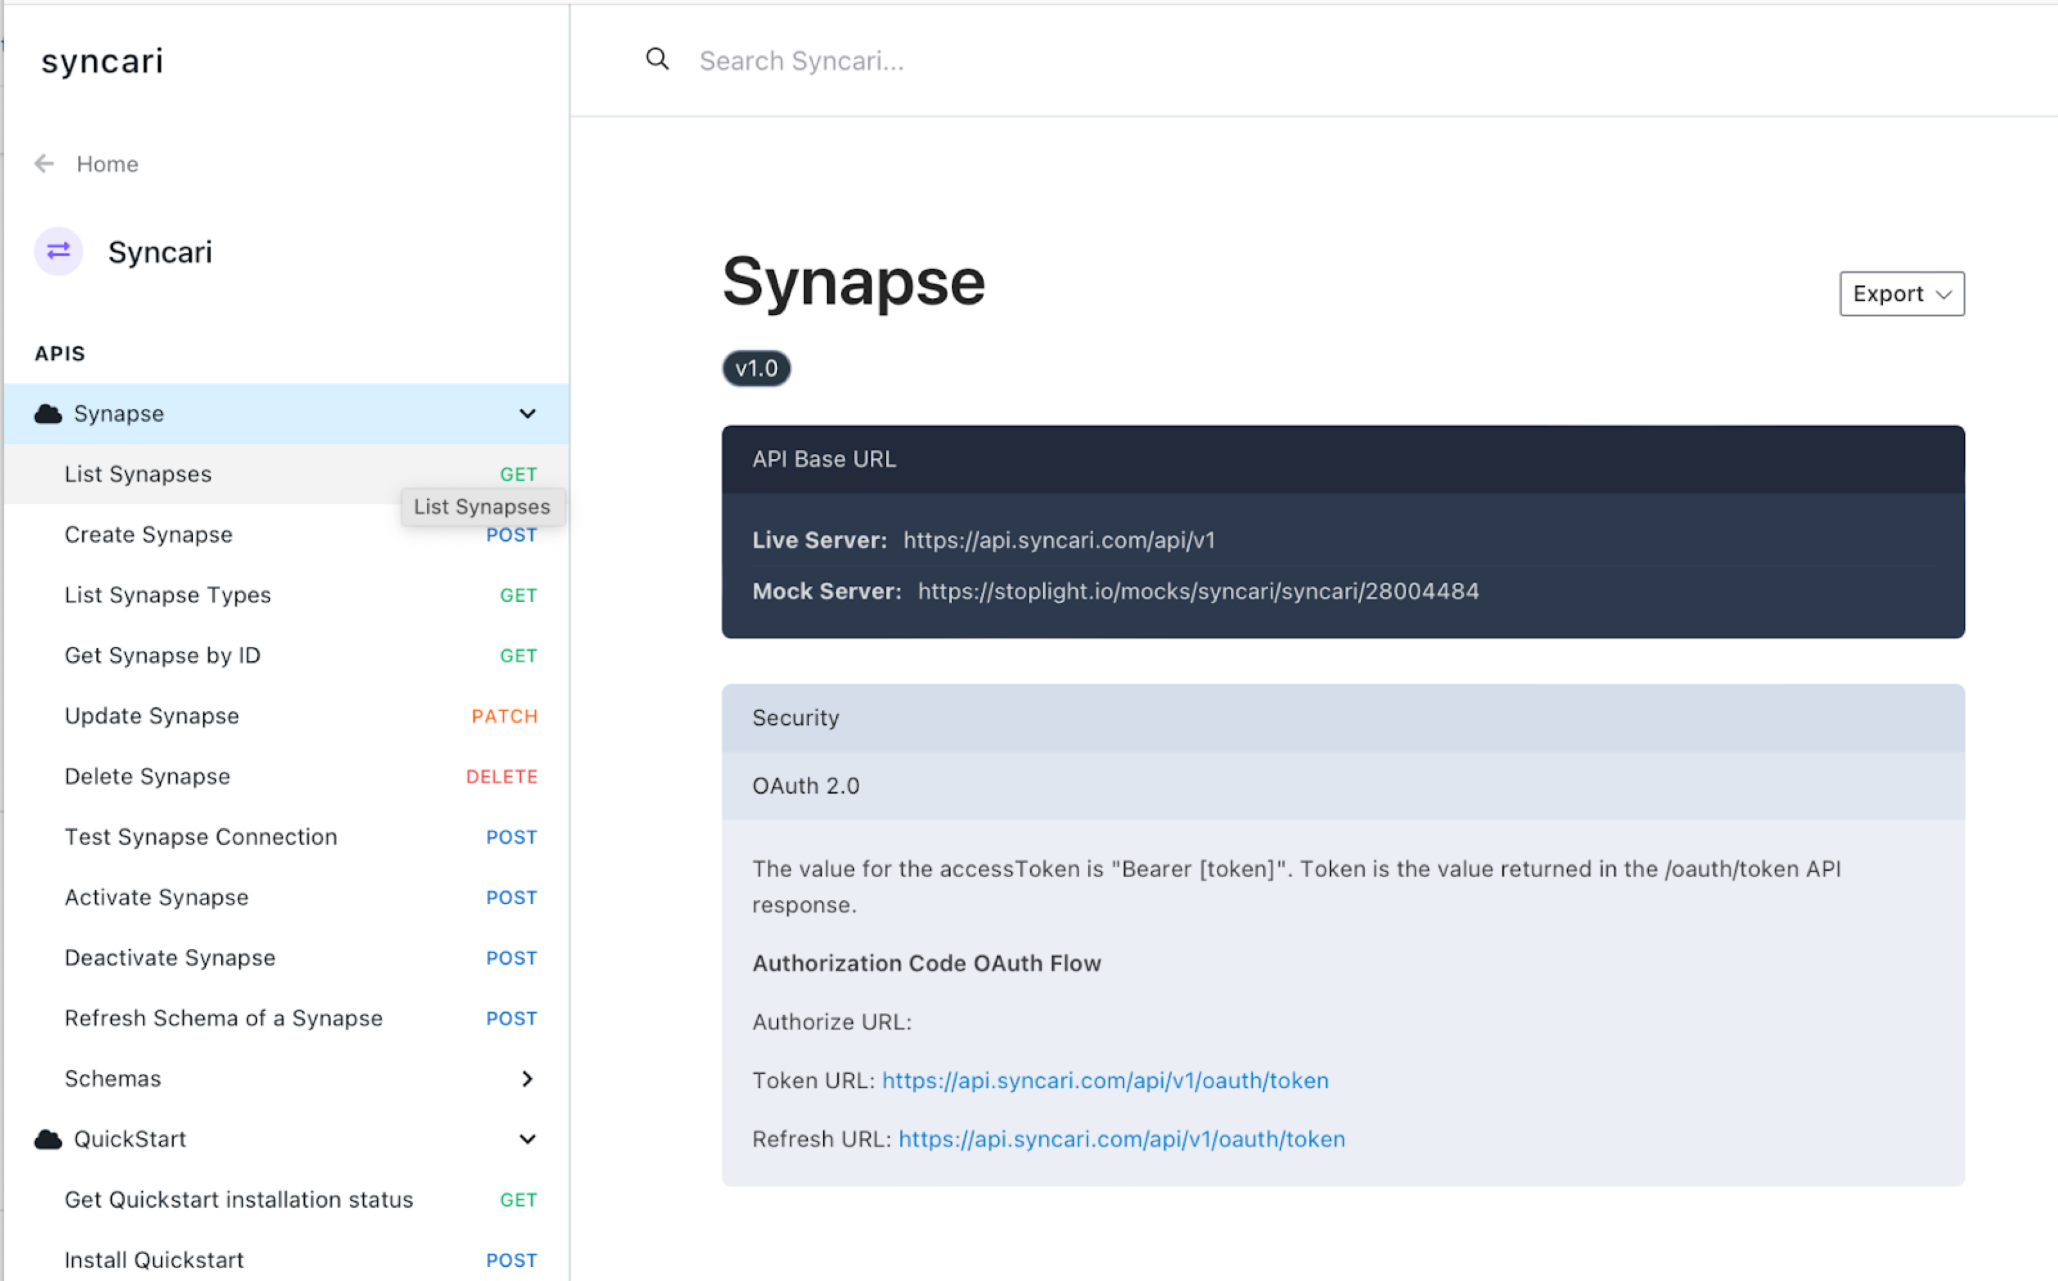Viewport: 2058px width, 1281px height.
Task: Expand the Schemas chevron
Action: pyautogui.click(x=527, y=1078)
